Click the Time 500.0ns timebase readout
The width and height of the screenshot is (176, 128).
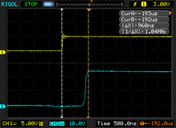click(117, 124)
